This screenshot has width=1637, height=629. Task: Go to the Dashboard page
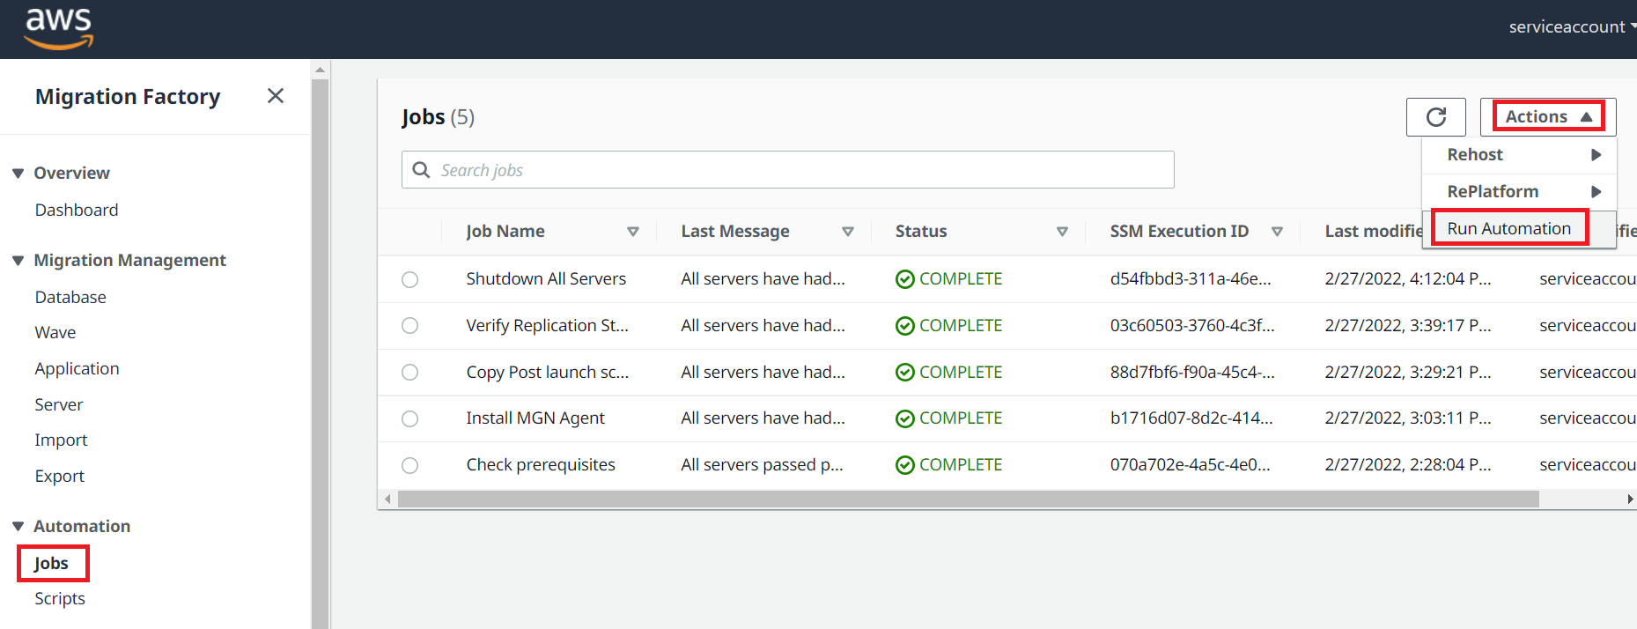pos(77,210)
